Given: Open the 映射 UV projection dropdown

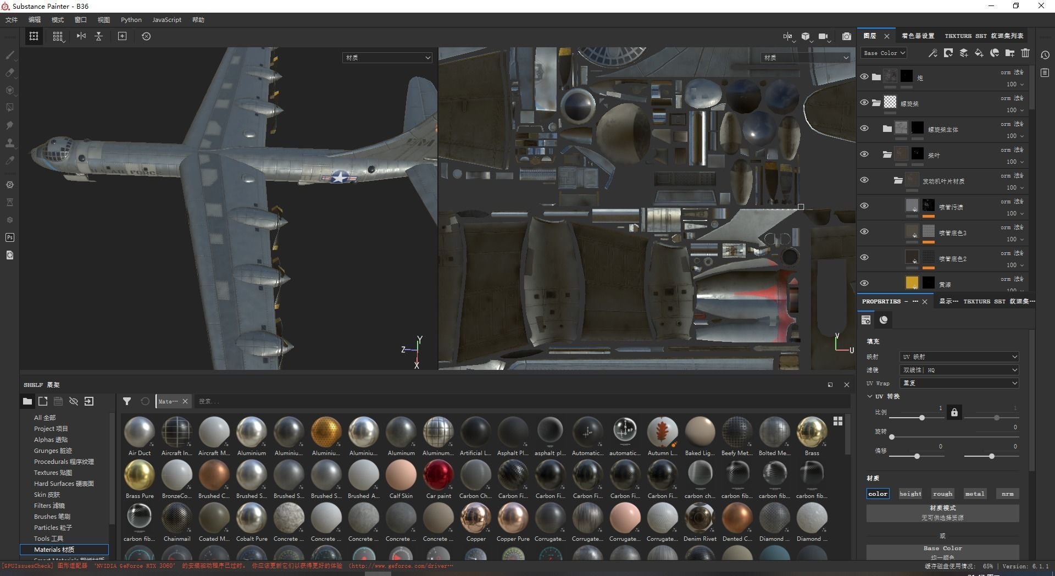Looking at the screenshot, I should pos(959,357).
